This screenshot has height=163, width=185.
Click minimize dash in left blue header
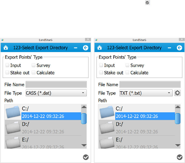[x=76, y=48]
